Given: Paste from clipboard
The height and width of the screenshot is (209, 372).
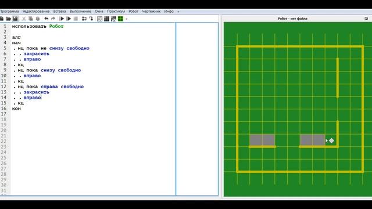Looking at the screenshot, I should click(x=37, y=19).
